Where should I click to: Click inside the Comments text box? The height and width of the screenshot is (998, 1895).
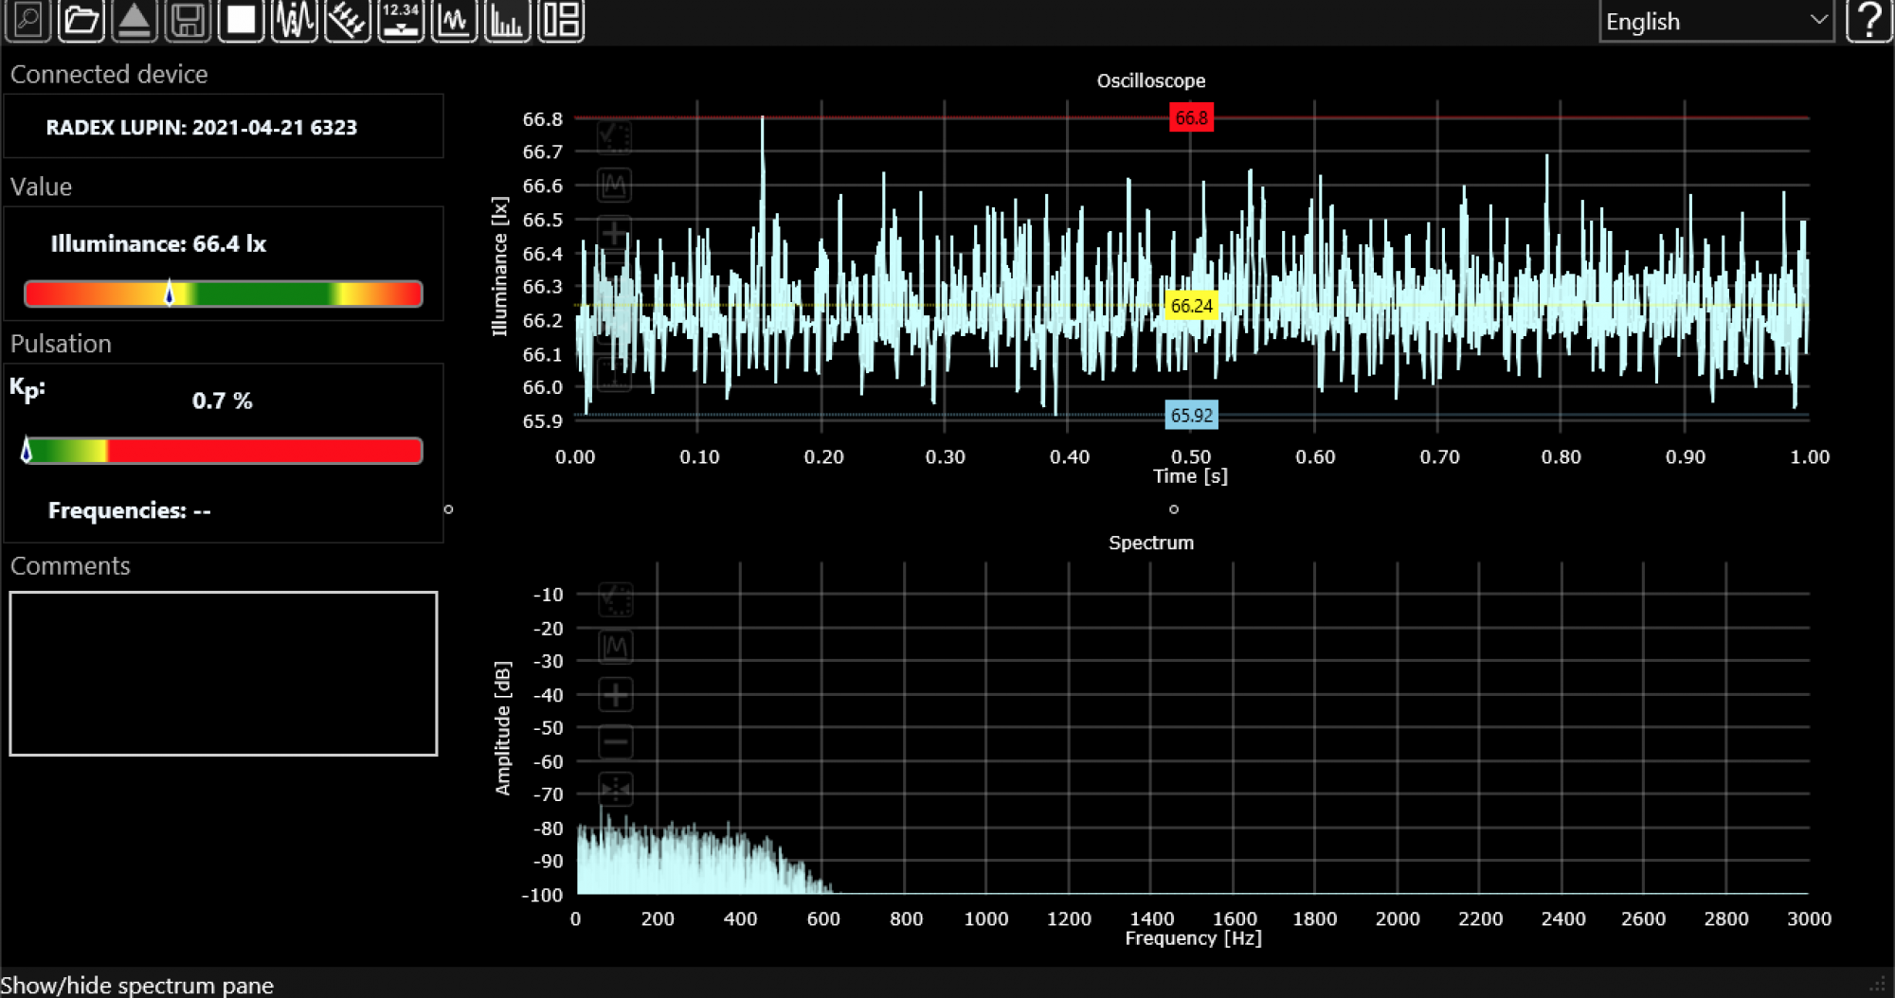point(224,673)
